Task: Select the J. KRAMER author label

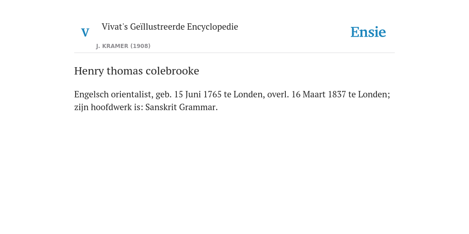Action: 112,46
